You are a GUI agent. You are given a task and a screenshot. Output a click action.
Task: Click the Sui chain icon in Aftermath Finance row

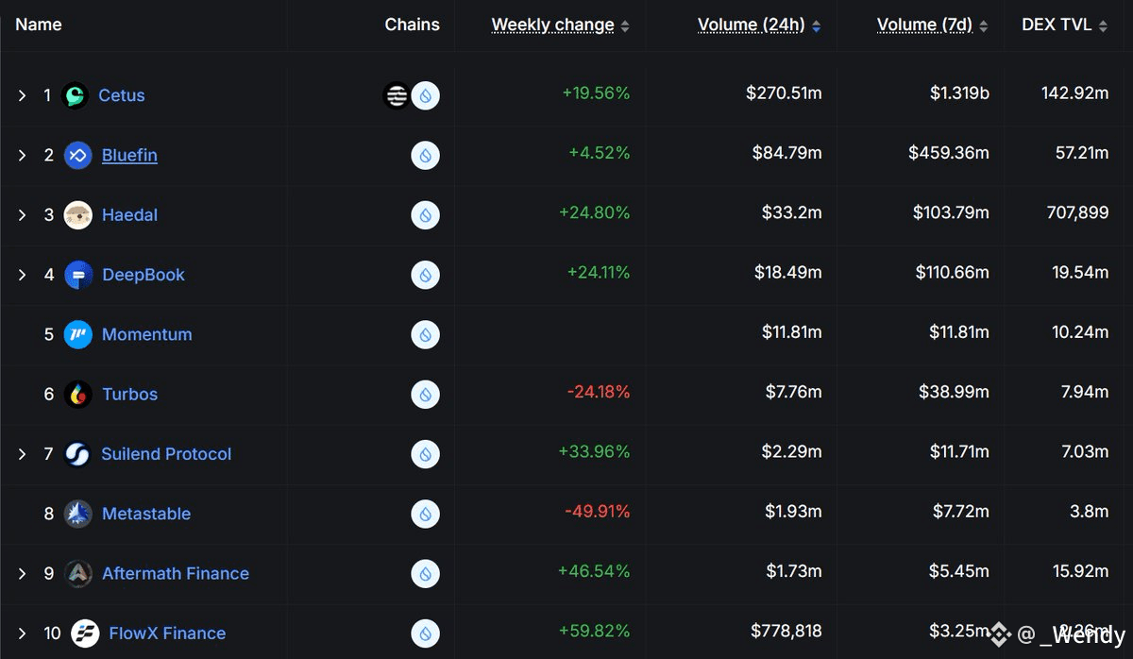point(425,574)
